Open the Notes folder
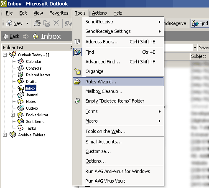Image resolution: width=209 pixels, height=188 pixels. (31, 102)
